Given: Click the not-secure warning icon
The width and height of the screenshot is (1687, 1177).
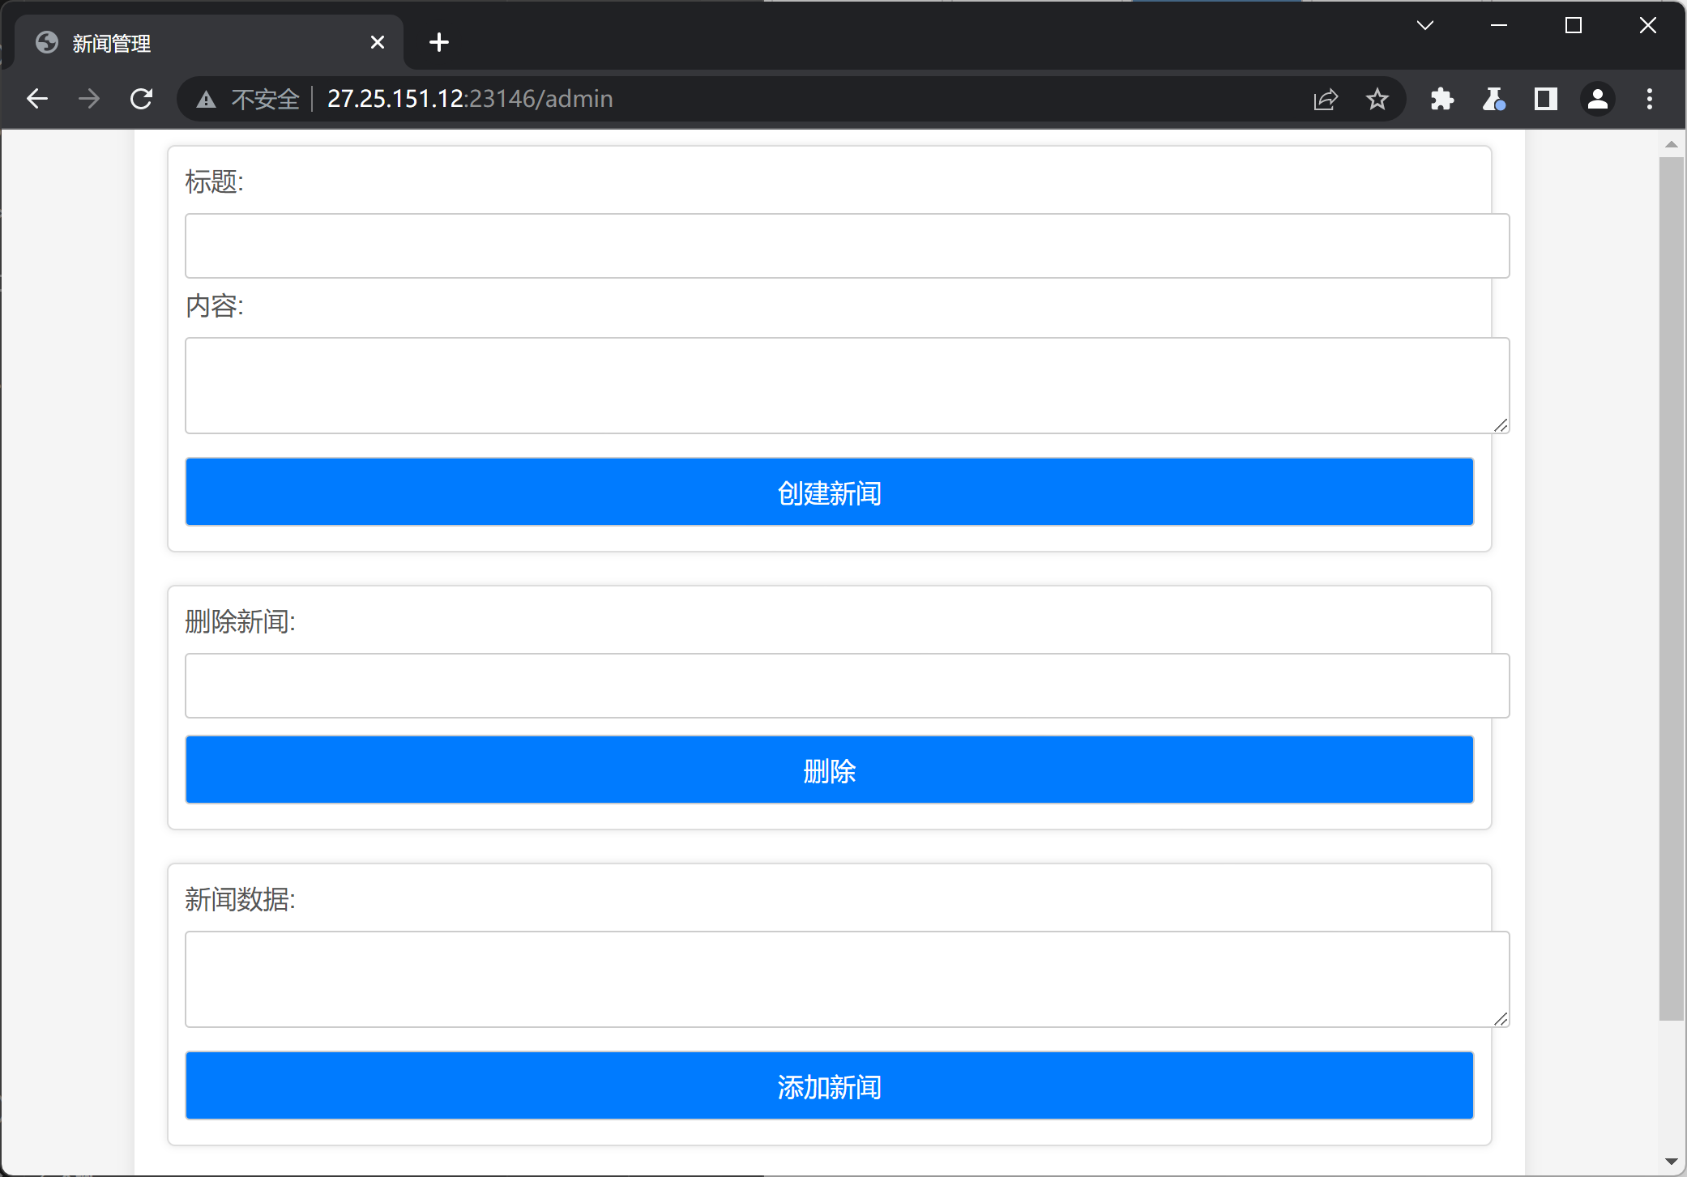Looking at the screenshot, I should coord(207,100).
